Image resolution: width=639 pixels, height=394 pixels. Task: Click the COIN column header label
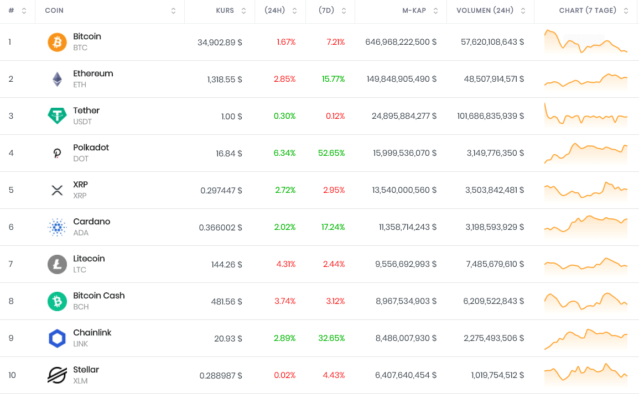(x=54, y=10)
